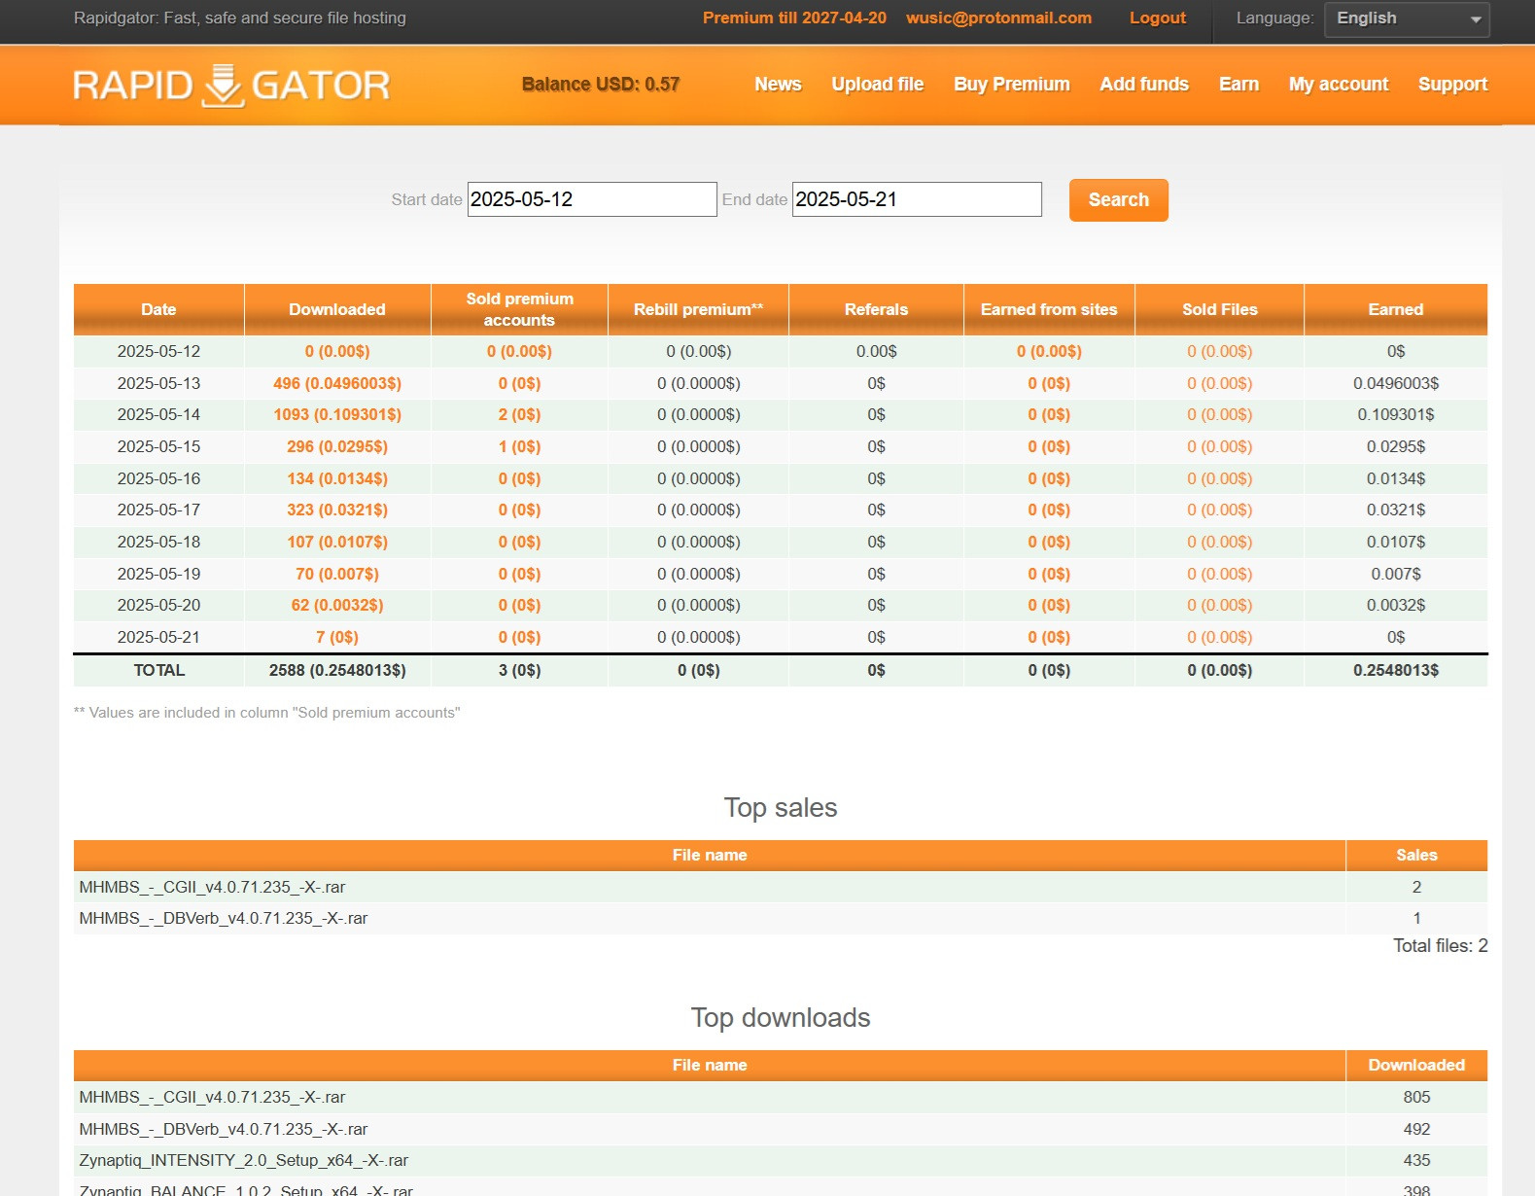Click downloaded value 296 (0.0295$)
This screenshot has height=1196, width=1535.
(x=337, y=446)
